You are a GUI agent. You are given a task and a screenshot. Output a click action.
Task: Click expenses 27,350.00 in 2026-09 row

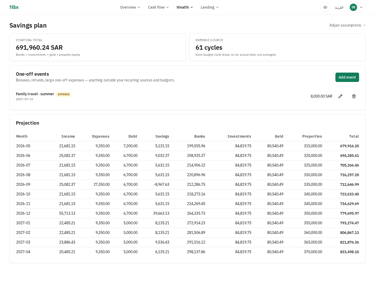point(102,184)
